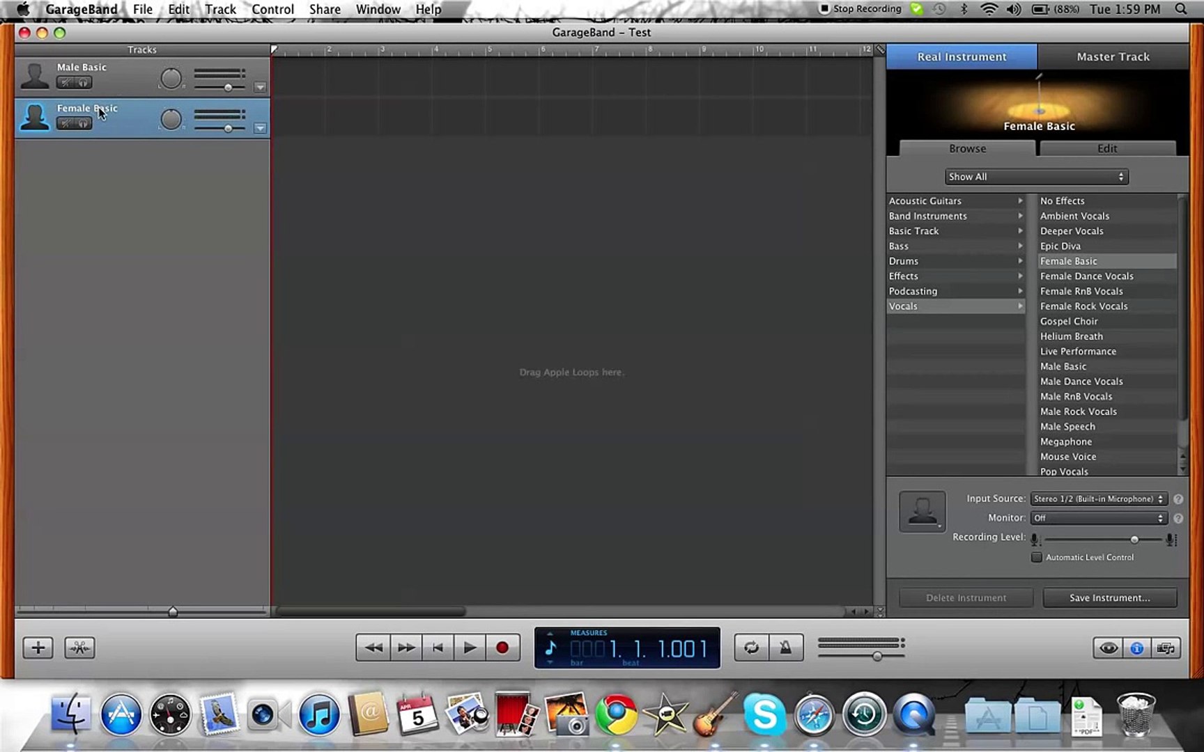The height and width of the screenshot is (752, 1204).
Task: Select the Male Rock Vocals preset
Action: click(1106, 412)
